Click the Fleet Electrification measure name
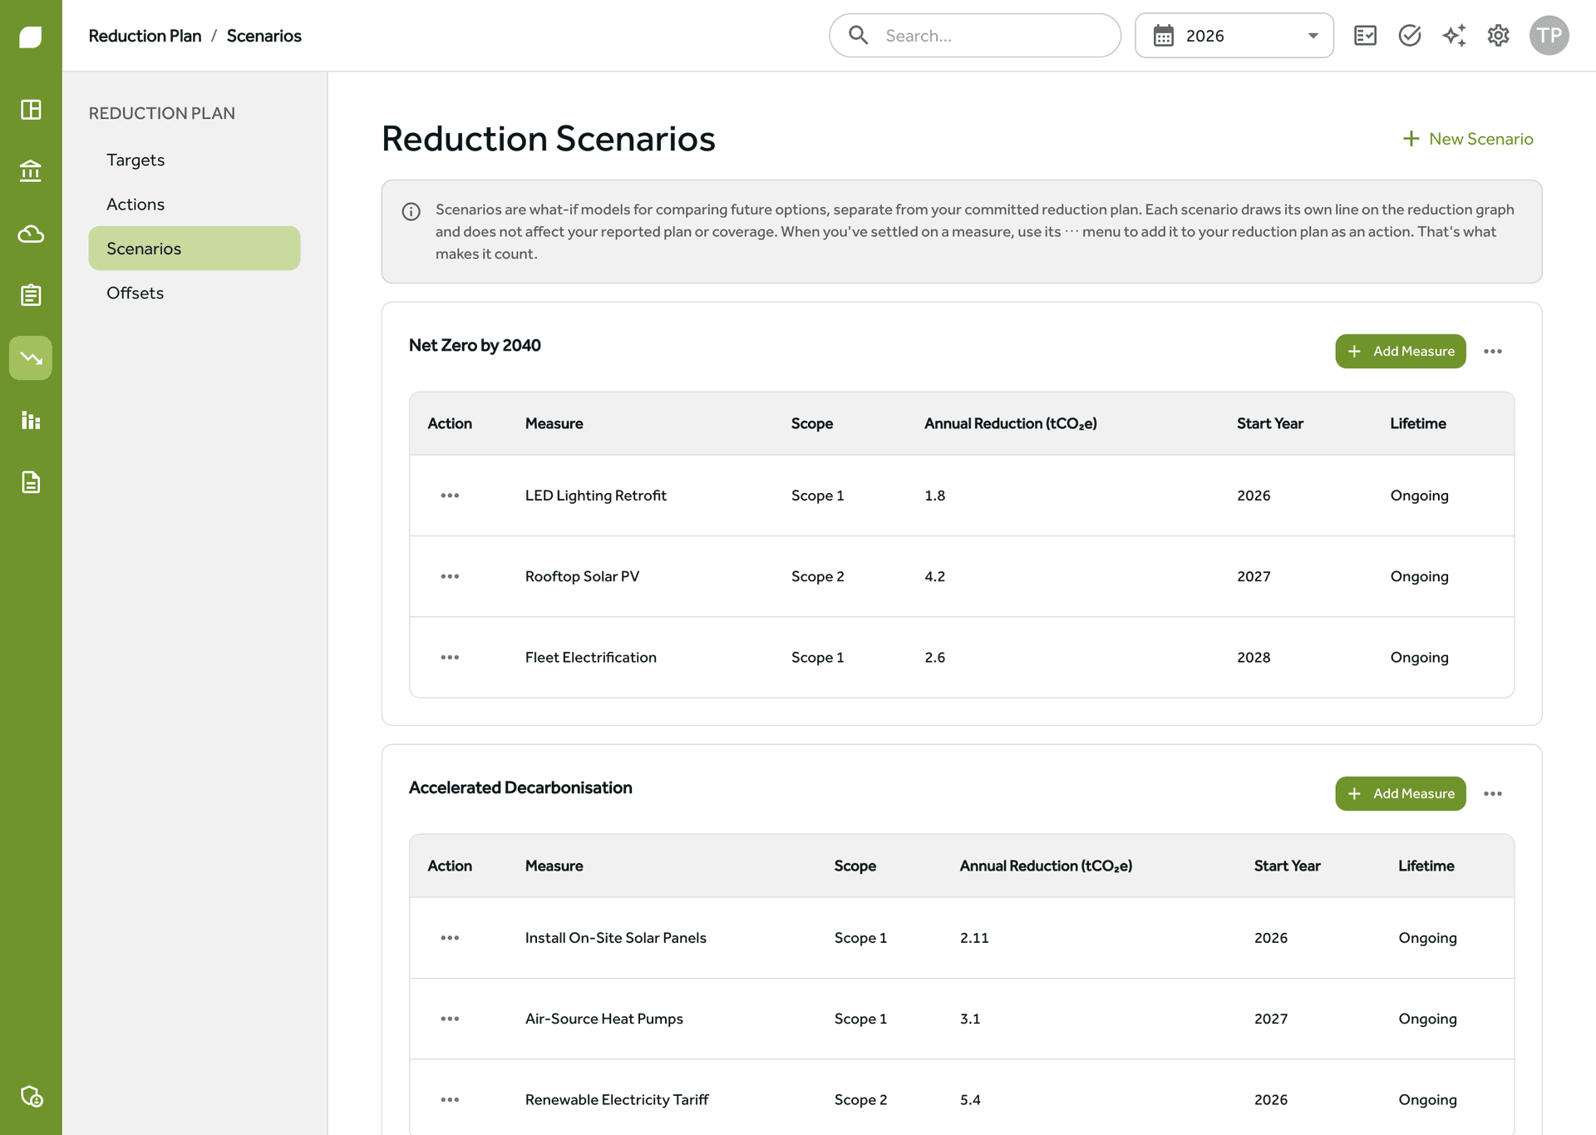This screenshot has height=1135, width=1596. tap(591, 658)
